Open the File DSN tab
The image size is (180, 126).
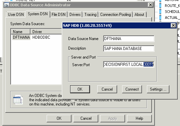tap(59, 15)
